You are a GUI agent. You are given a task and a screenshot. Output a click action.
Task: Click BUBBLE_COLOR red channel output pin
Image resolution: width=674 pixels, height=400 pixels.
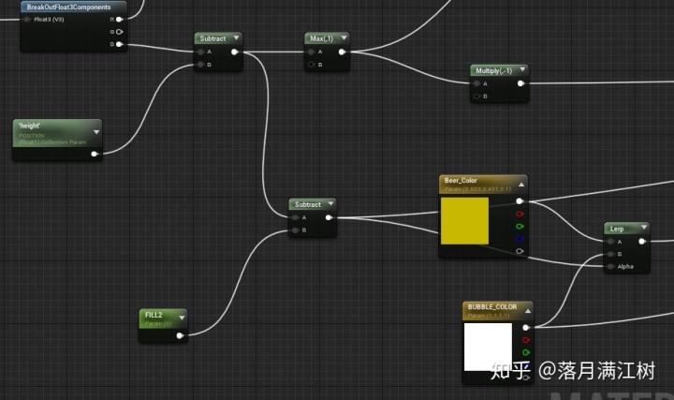[x=525, y=340]
